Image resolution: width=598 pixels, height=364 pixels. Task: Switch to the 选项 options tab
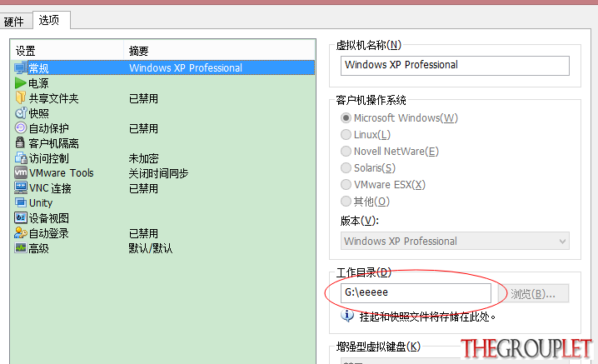51,20
